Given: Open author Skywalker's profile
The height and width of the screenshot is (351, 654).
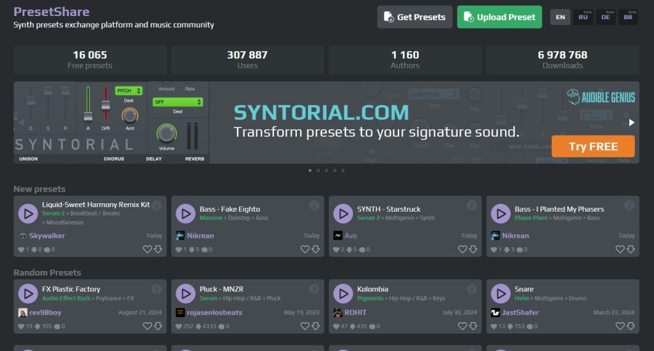Looking at the screenshot, I should (x=47, y=235).
